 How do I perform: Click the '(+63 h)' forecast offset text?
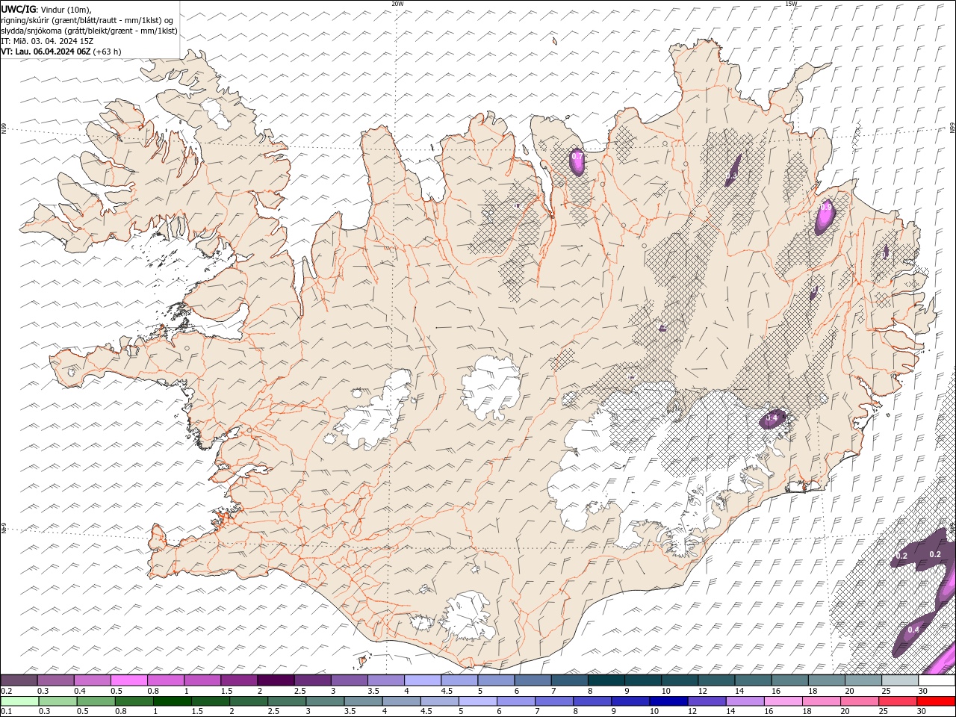point(108,52)
